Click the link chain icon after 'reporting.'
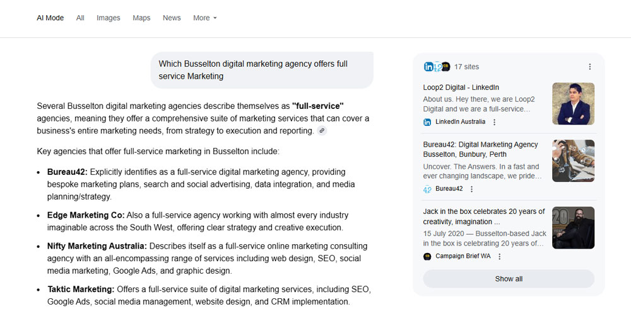631x314 pixels. (322, 131)
